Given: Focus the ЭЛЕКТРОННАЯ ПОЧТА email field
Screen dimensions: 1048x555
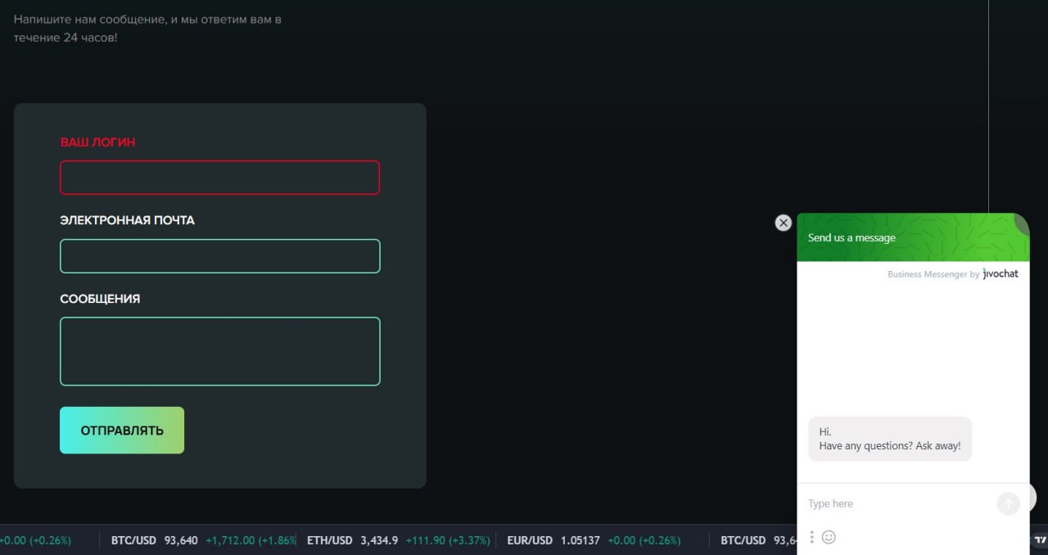Looking at the screenshot, I should [219, 256].
